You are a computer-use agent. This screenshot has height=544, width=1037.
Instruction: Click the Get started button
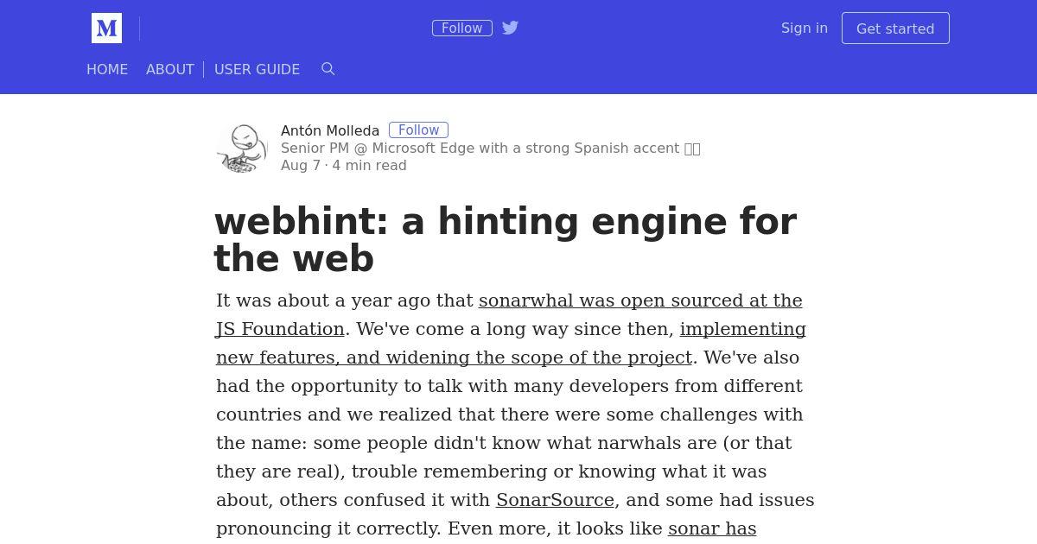click(x=895, y=28)
